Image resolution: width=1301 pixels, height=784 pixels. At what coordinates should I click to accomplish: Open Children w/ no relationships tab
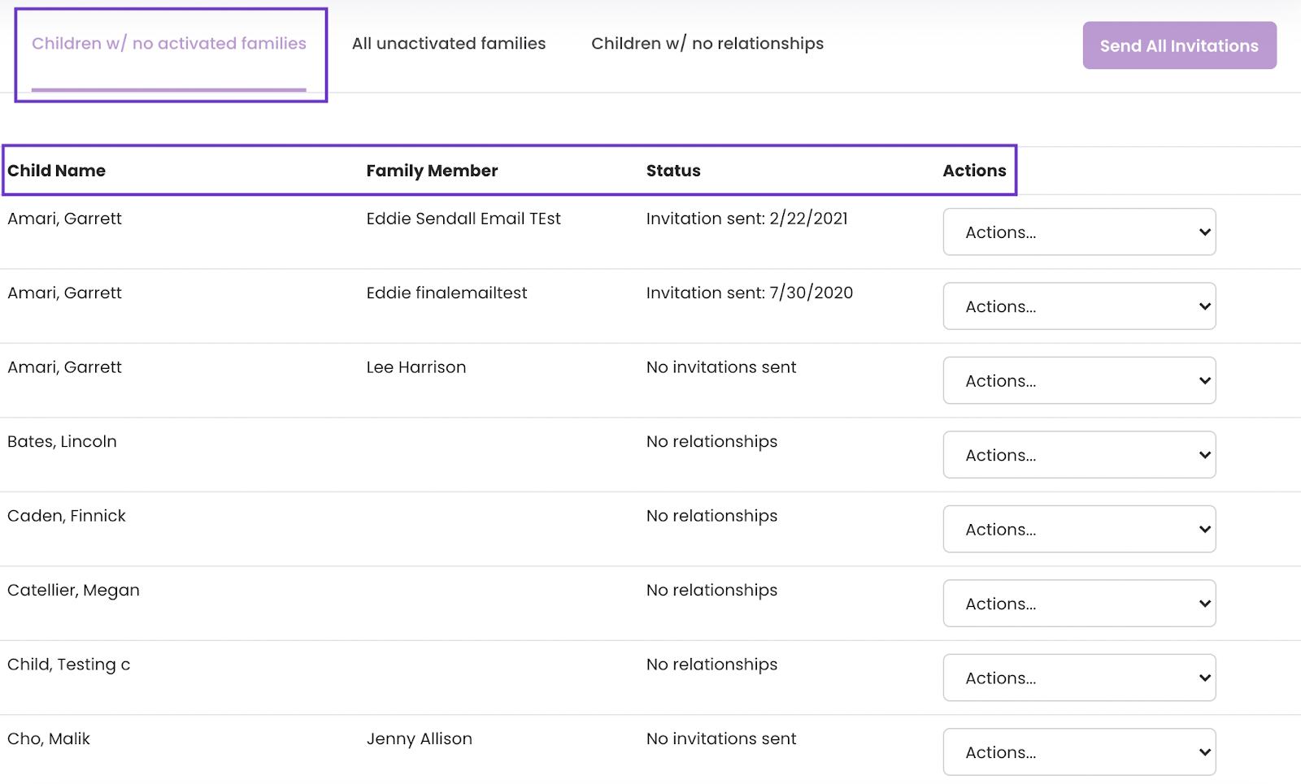(x=707, y=44)
